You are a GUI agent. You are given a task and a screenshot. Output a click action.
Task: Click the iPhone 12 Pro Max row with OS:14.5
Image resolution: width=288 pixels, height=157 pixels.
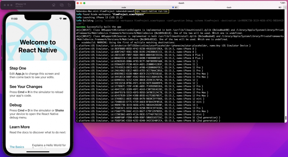tap(142, 93)
